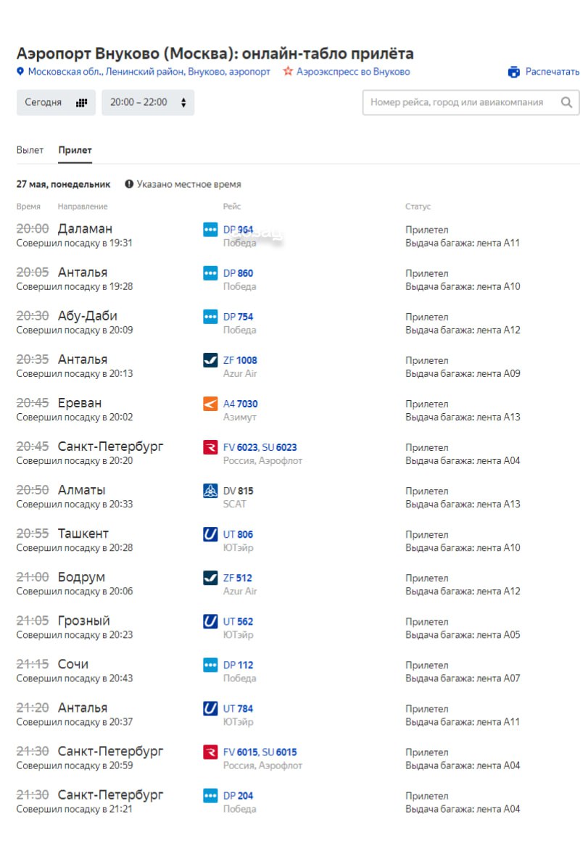Expand the 20:00 – 22:00 time range selector

click(x=148, y=102)
